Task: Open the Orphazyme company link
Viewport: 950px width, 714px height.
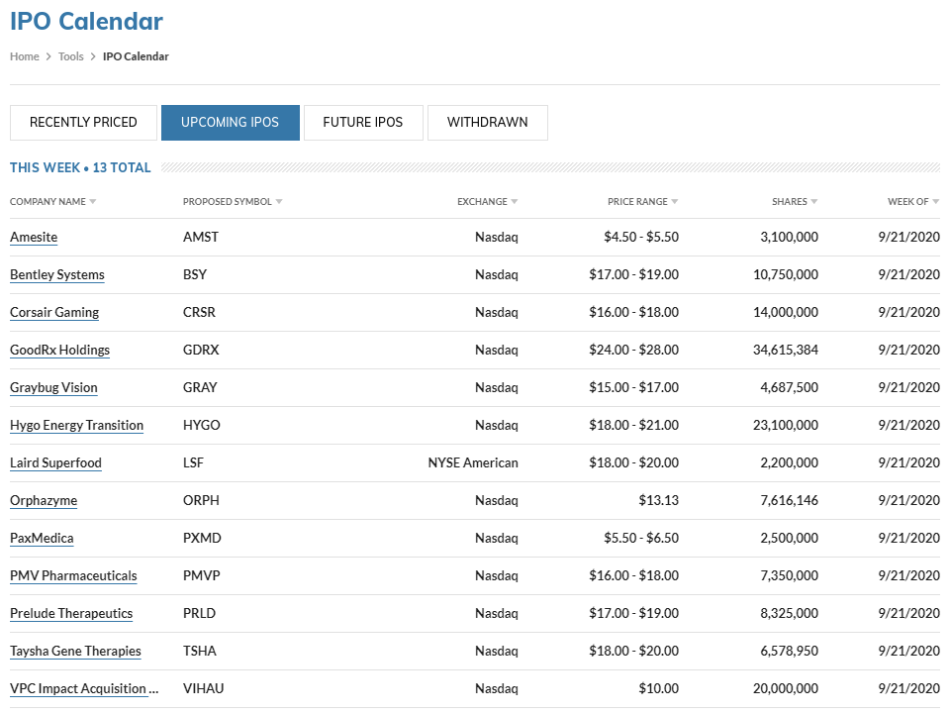Action: tap(44, 500)
